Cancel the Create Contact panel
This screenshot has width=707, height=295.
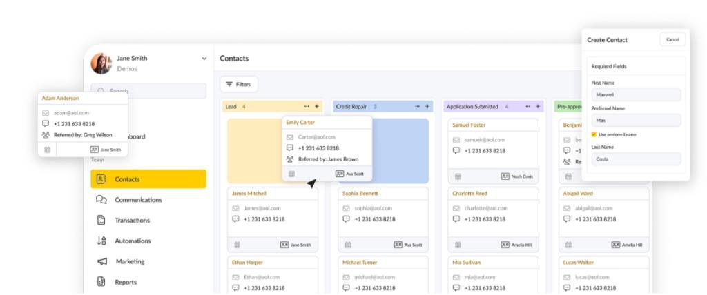(x=672, y=40)
